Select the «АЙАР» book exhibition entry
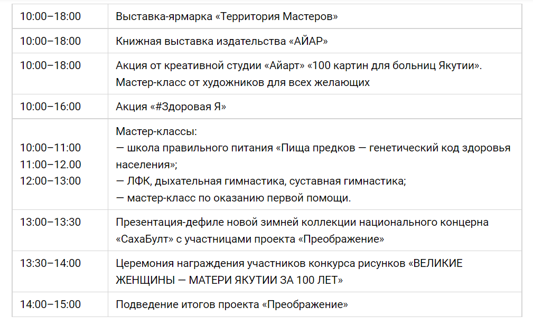Image resolution: width=533 pixels, height=326 pixels. 222,41
